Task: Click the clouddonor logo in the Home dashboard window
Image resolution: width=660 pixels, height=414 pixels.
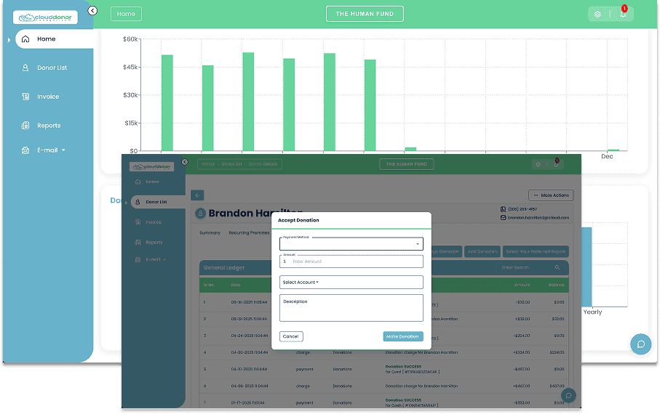Action: pos(45,17)
